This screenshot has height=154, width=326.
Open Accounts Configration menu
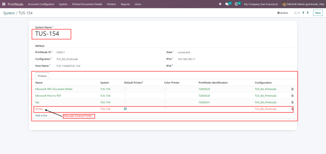tap(41, 4)
